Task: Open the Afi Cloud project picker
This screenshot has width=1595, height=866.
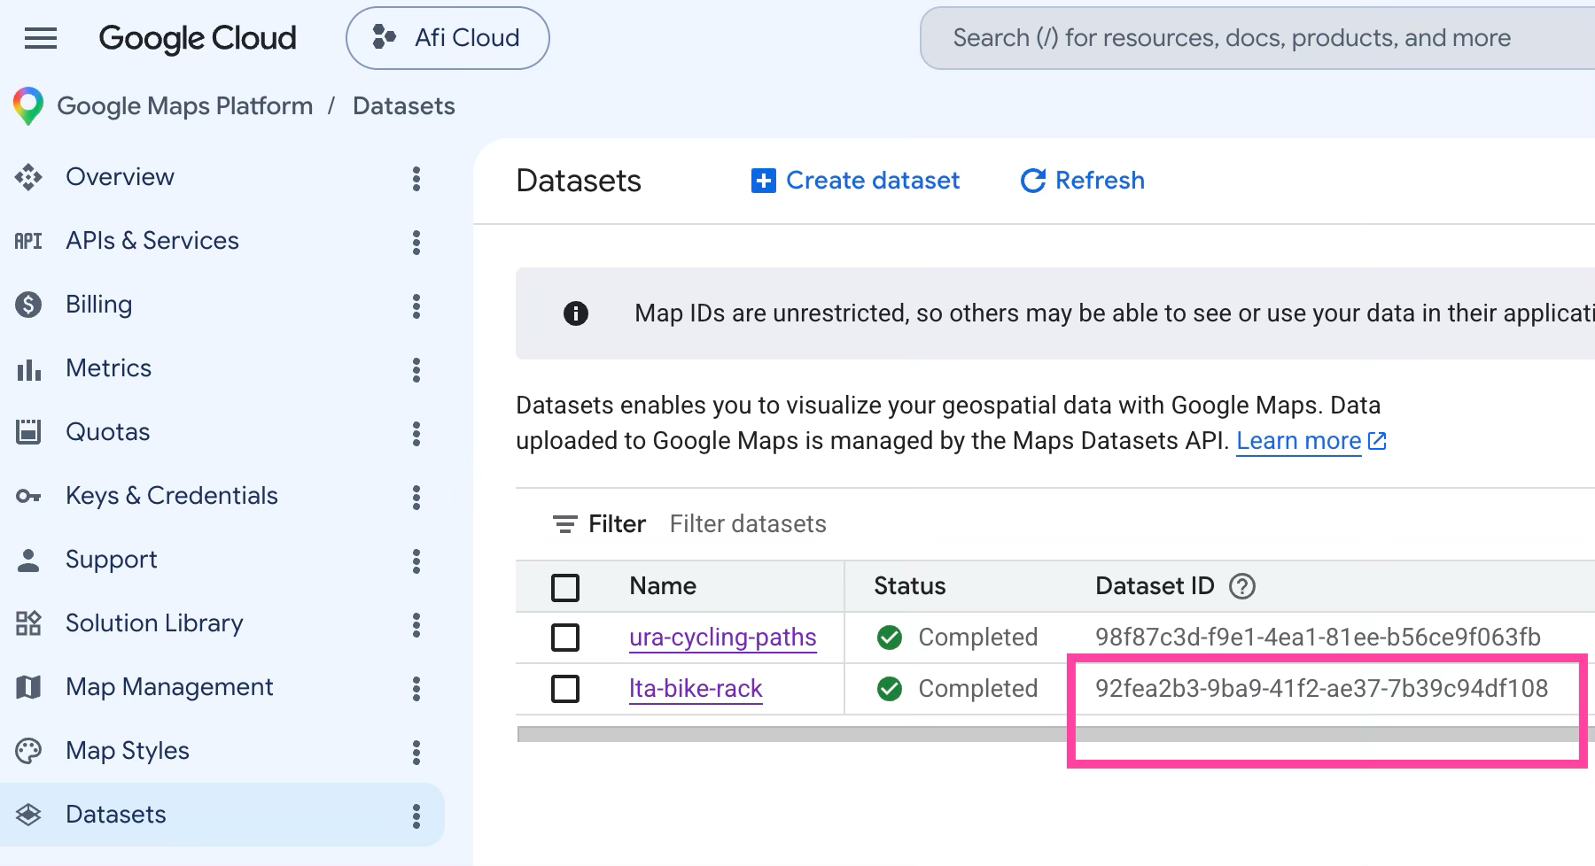Action: 447,38
